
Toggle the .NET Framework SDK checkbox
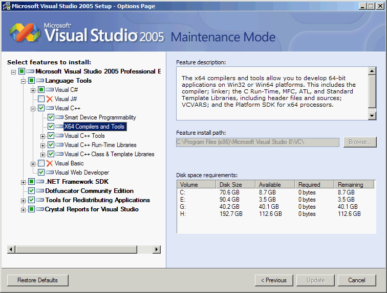[31, 182]
